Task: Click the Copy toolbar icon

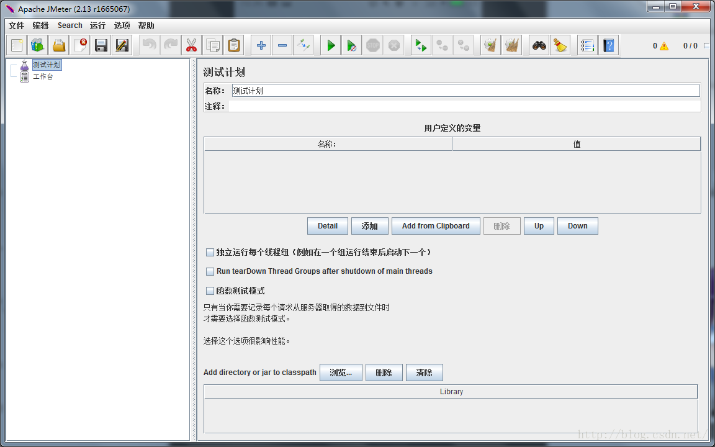Action: click(x=212, y=45)
